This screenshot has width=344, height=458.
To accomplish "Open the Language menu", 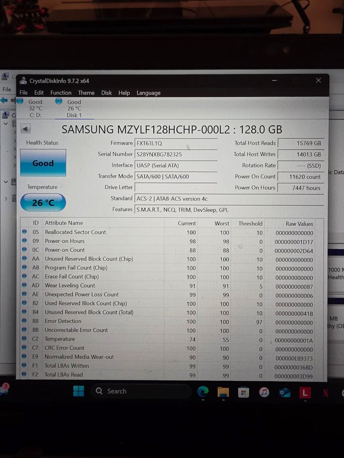I will pyautogui.click(x=148, y=93).
